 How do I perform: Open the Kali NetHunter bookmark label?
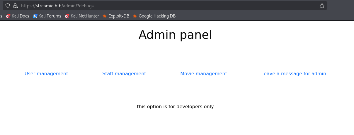point(85,16)
